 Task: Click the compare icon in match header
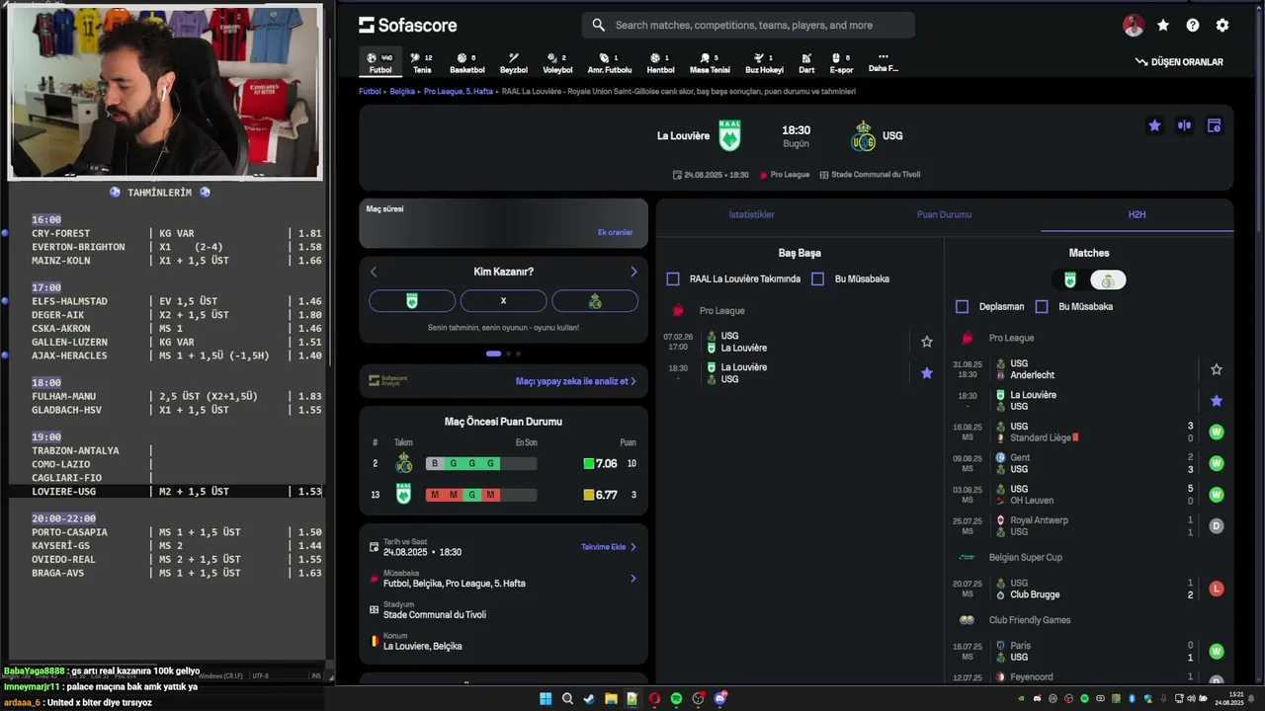[x=1184, y=125]
